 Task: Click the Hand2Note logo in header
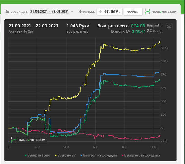coord(147,12)
